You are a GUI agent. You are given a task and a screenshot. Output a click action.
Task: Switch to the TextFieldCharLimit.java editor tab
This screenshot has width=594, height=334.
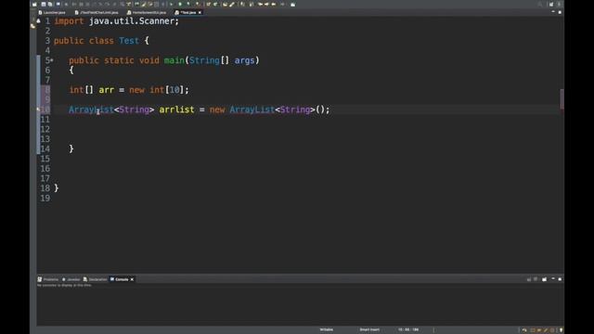point(97,12)
